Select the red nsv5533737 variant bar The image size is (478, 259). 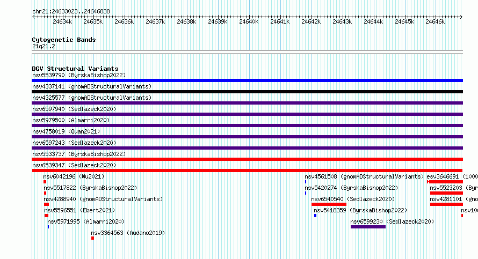pos(247,159)
